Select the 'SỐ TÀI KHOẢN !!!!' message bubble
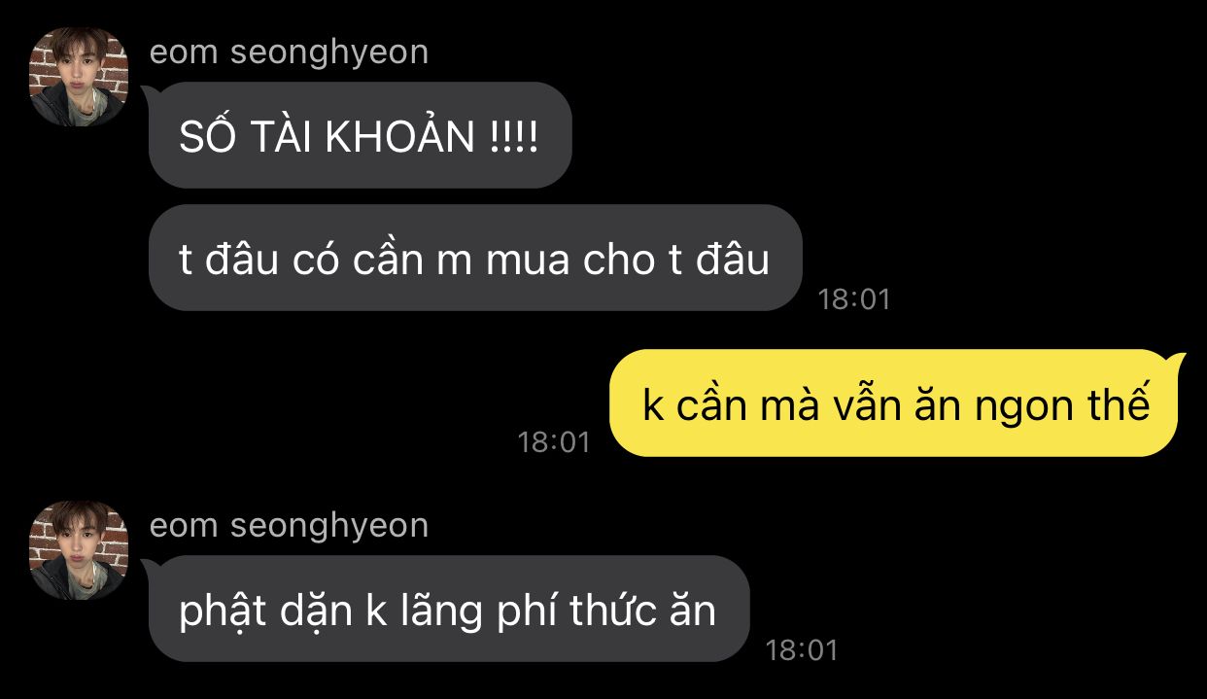1207x699 pixels. [360, 135]
